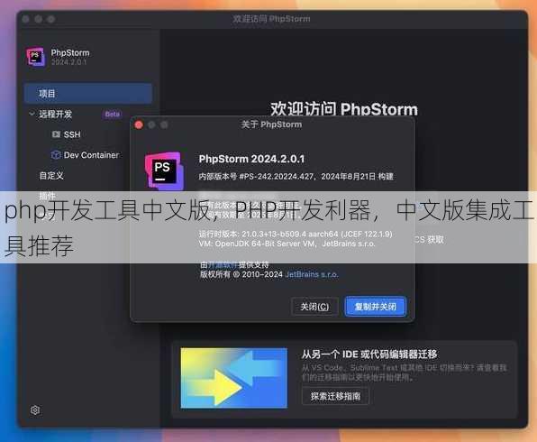Image resolution: width=537 pixels, height=442 pixels.
Task: Click the PhpStorm logo in the sidebar
Action: (x=36, y=57)
